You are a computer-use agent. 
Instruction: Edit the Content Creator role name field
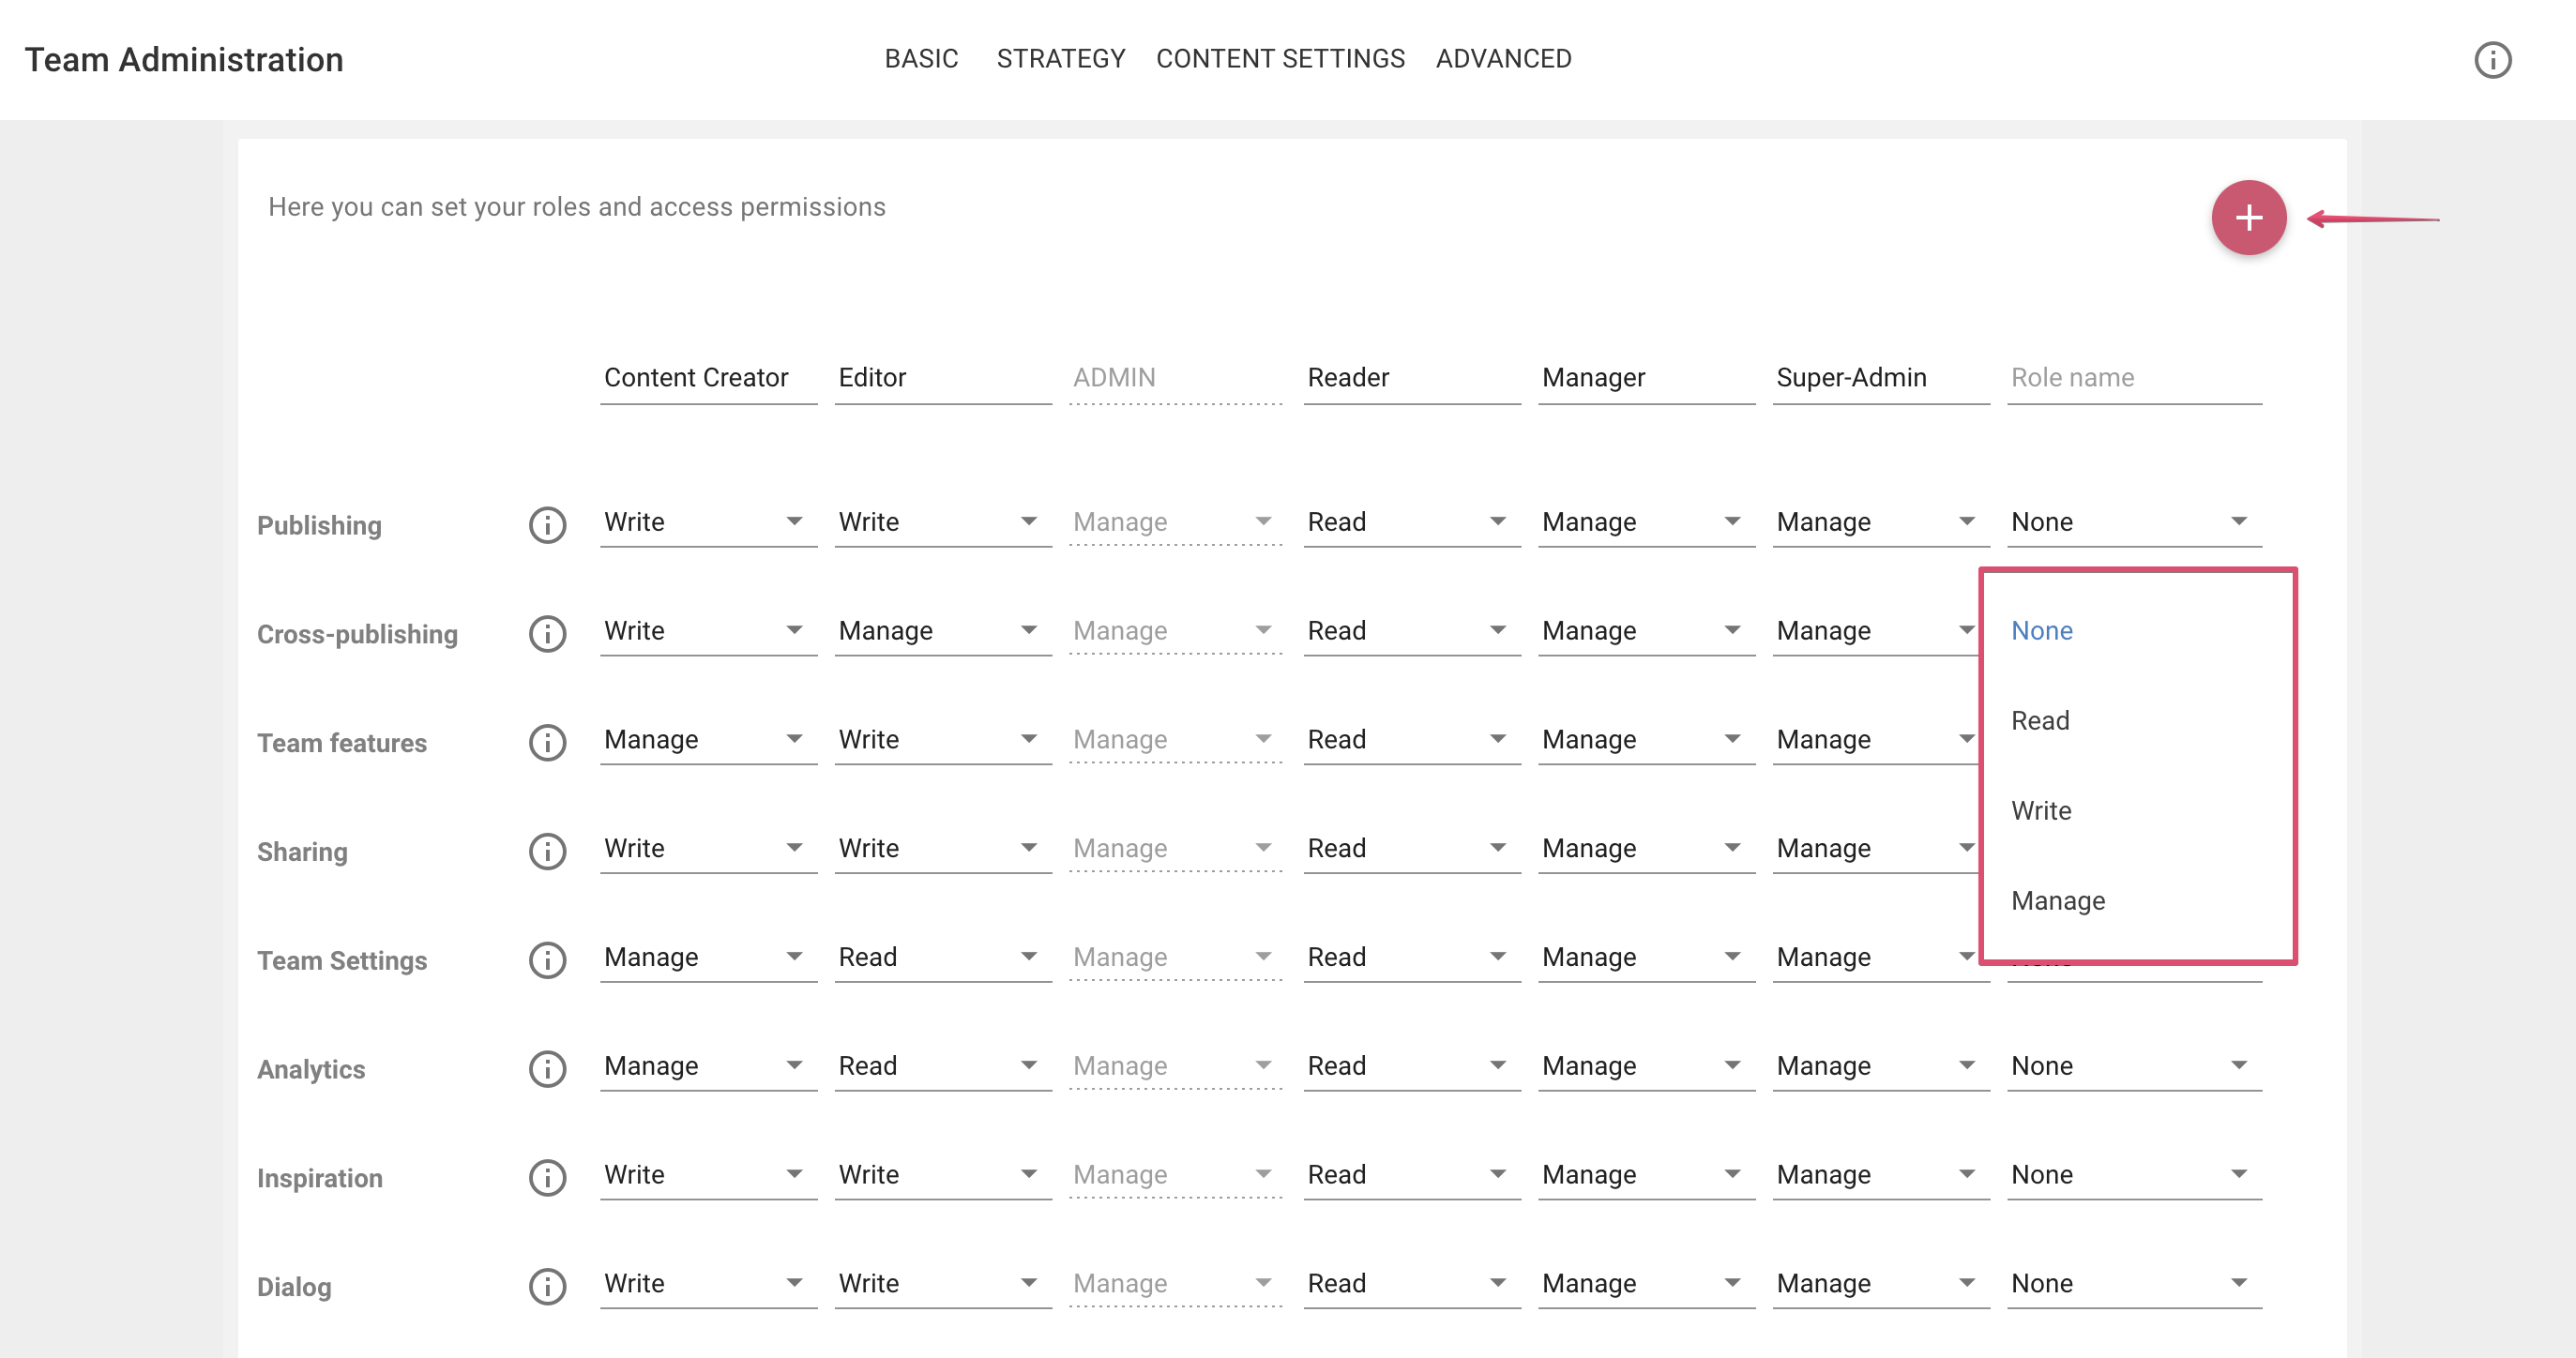(x=708, y=378)
